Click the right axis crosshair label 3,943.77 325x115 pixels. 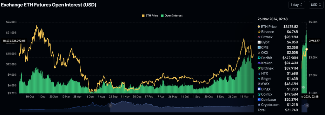point(314,41)
